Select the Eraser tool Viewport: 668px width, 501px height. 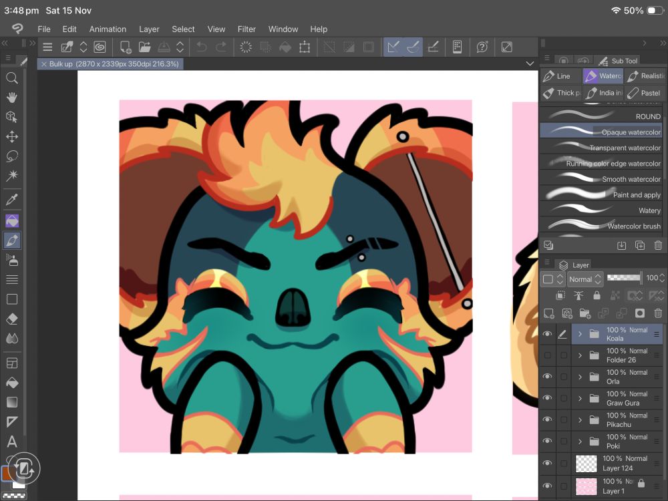12,319
